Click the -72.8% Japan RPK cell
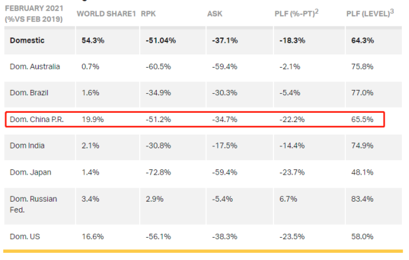Viewport: 409px width, 260px height. click(159, 173)
